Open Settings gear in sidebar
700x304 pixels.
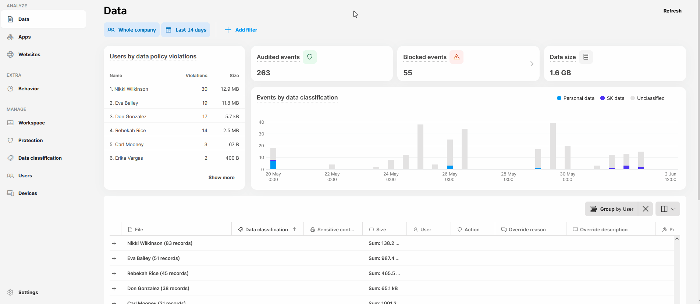tap(28, 292)
